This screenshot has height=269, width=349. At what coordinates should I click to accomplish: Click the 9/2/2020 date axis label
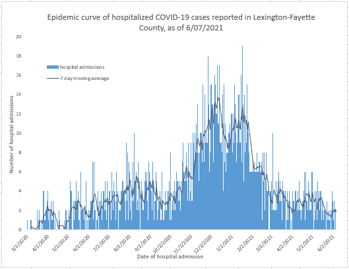[143, 243]
